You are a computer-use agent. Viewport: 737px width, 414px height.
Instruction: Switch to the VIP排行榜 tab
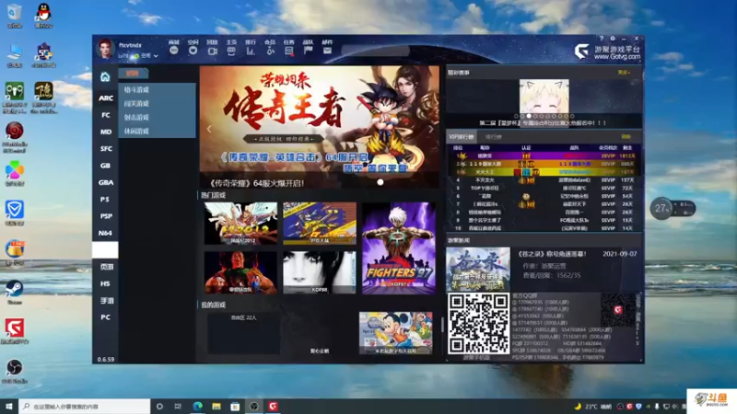click(462, 137)
